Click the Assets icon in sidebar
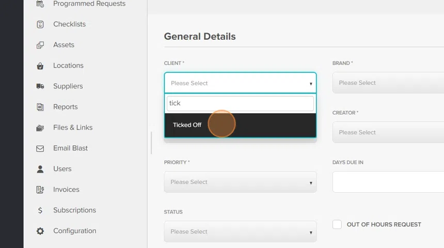The height and width of the screenshot is (248, 444). [x=40, y=45]
